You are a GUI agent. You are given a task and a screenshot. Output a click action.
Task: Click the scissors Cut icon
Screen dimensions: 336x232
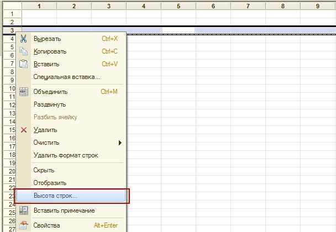coord(23,39)
